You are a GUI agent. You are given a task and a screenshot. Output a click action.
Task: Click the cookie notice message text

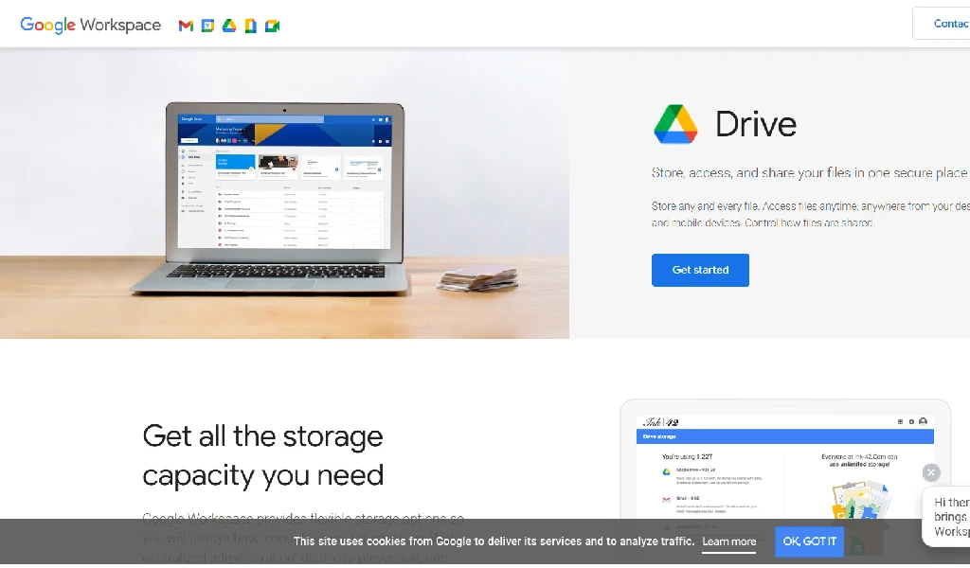[494, 541]
